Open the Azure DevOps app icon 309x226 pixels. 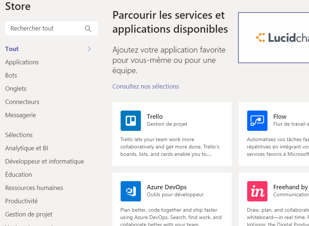(x=131, y=191)
